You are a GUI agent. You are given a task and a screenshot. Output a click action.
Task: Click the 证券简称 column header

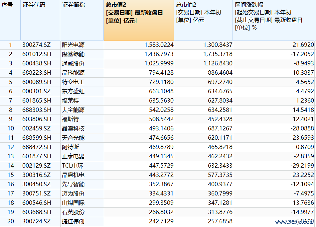[x=82, y=20]
